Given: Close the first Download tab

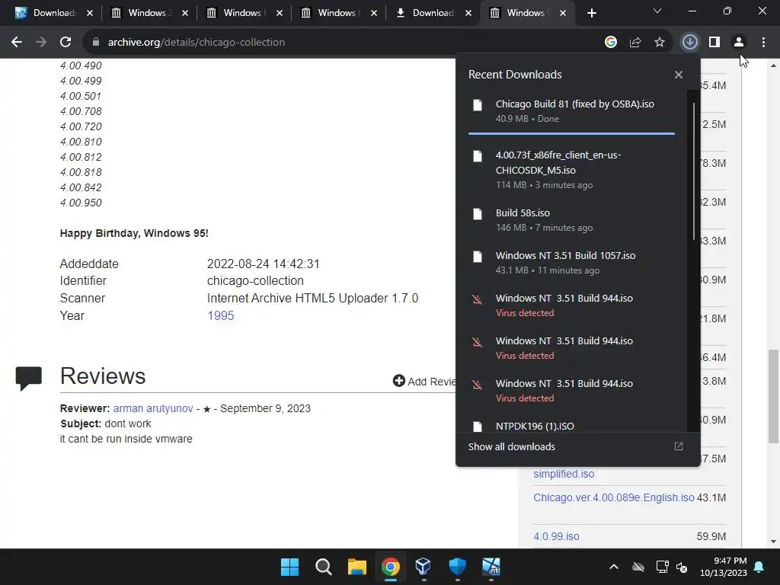Looking at the screenshot, I should pos(90,13).
